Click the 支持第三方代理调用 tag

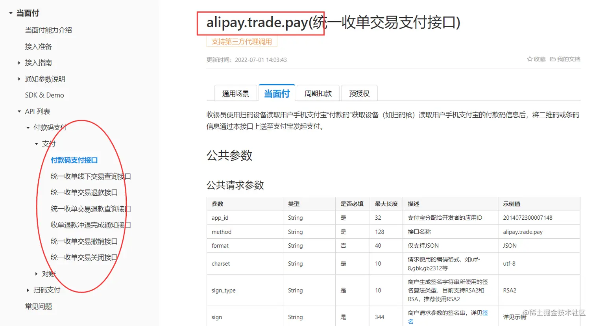[242, 41]
